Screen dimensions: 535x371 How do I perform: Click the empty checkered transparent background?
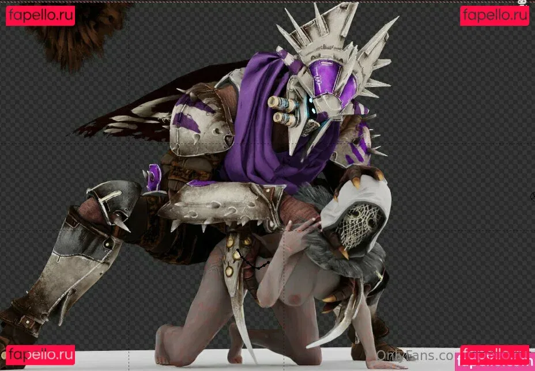[x=461, y=115]
